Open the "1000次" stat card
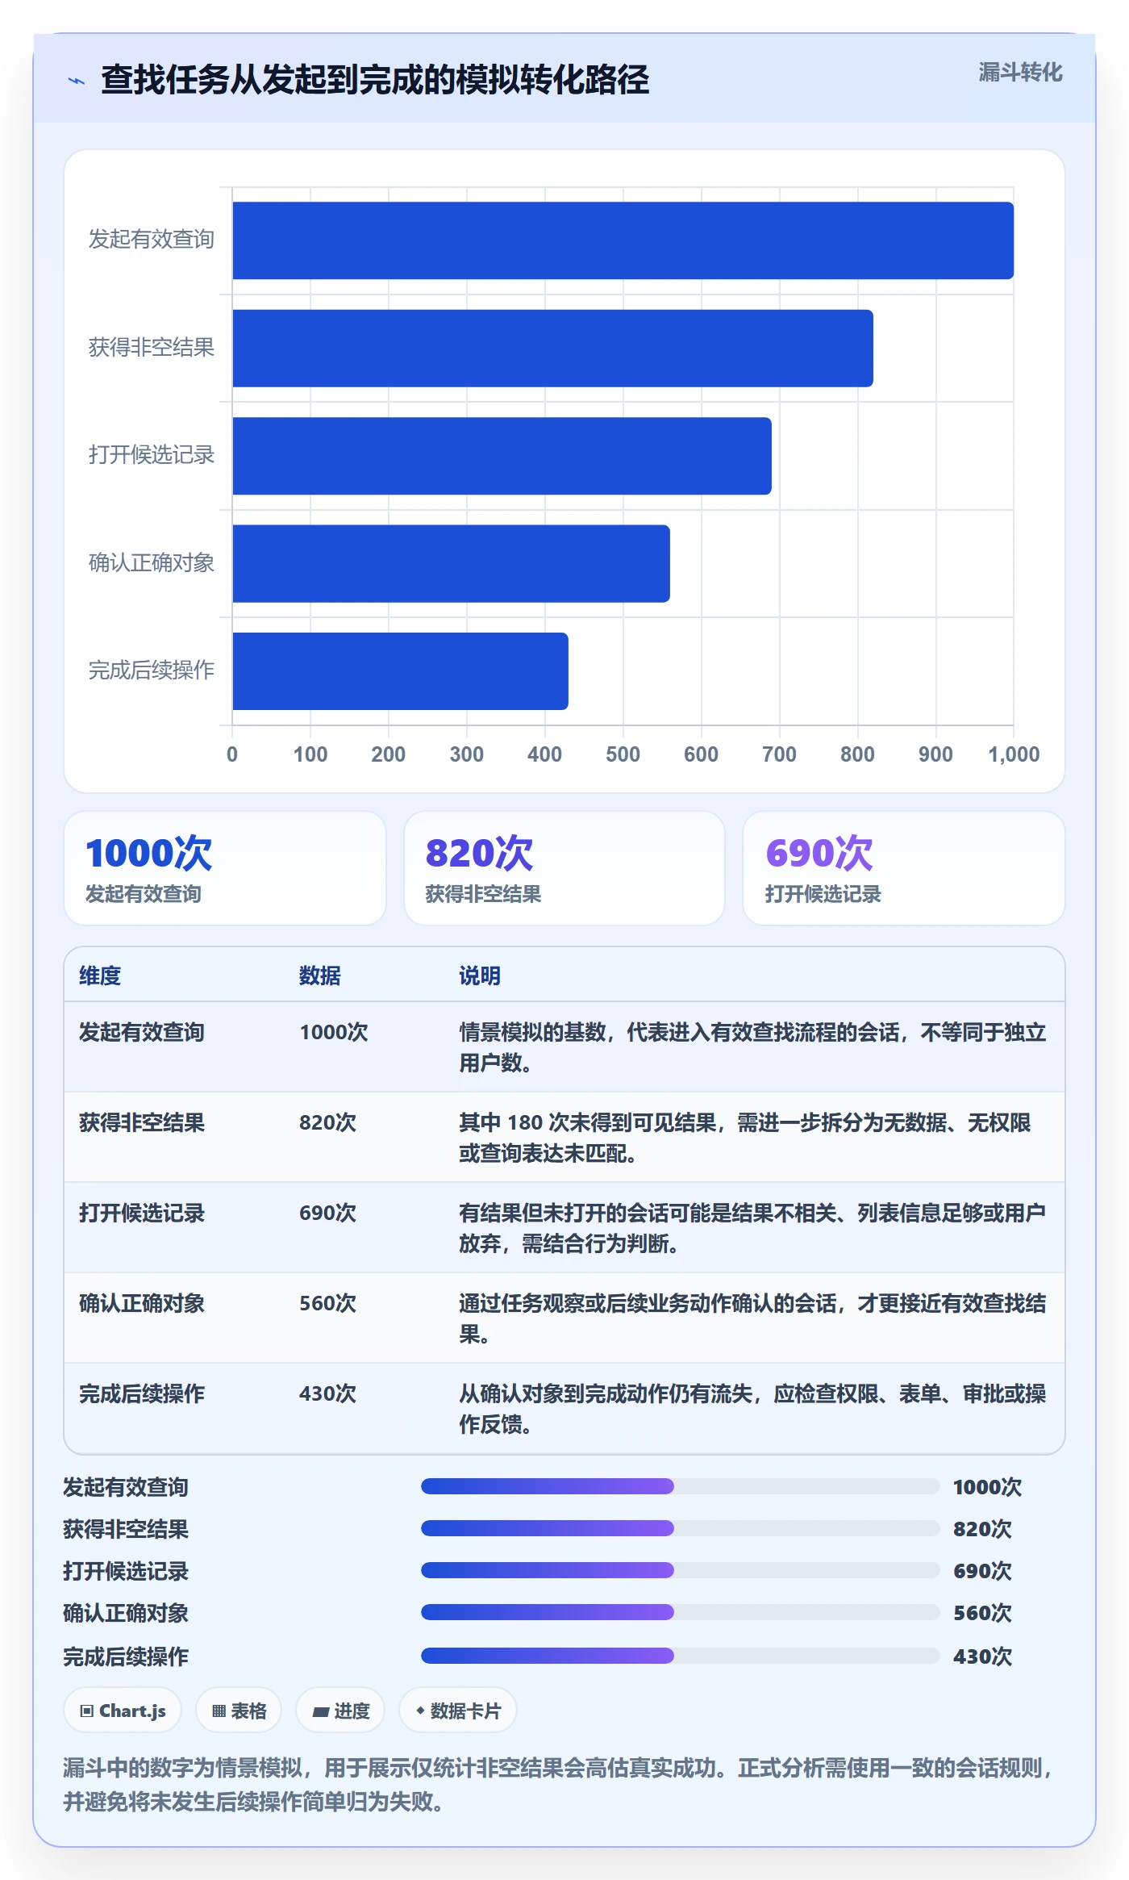This screenshot has width=1129, height=1880. pyautogui.click(x=225, y=868)
